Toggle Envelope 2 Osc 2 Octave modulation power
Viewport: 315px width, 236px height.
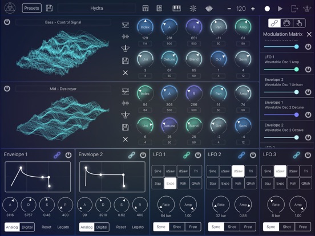[308, 137]
